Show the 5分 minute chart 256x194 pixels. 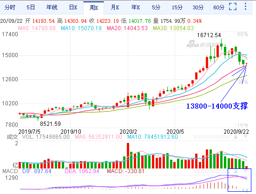tap(156, 7)
